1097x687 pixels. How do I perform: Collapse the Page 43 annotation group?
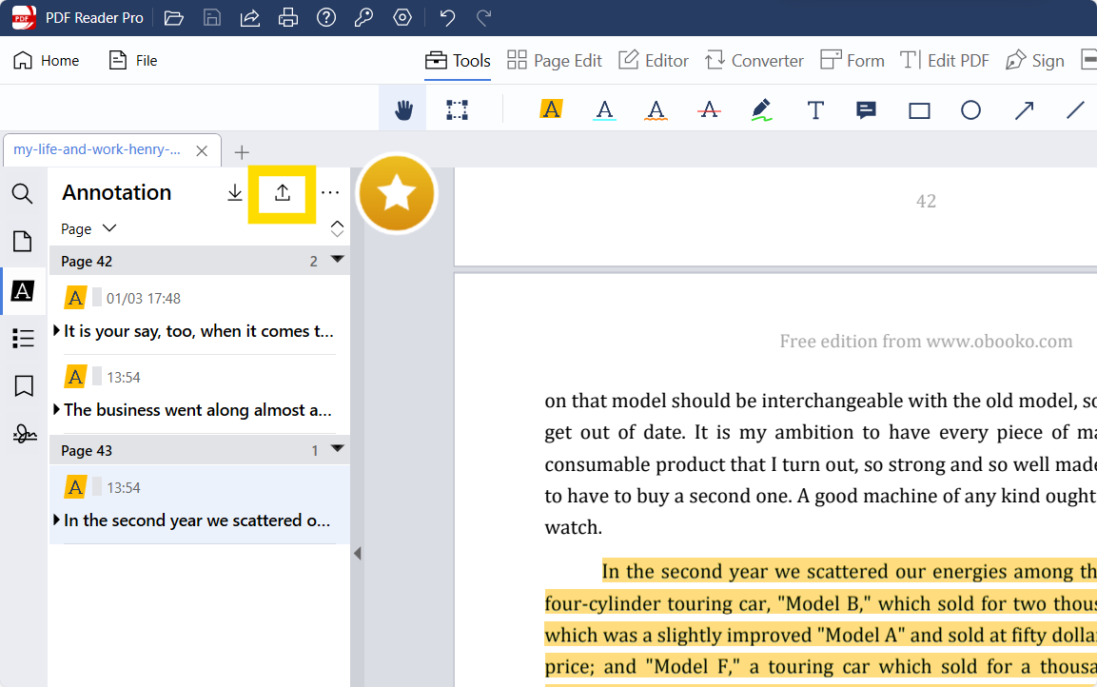pos(337,448)
